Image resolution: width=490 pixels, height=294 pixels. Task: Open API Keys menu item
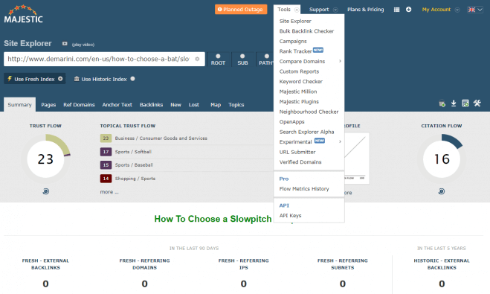(290, 216)
